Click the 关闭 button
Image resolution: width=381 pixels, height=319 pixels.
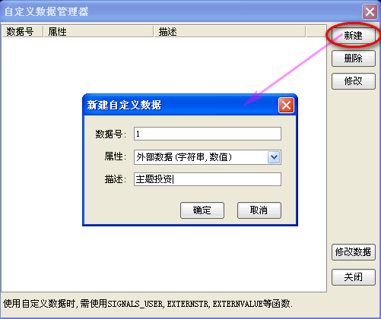point(354,277)
